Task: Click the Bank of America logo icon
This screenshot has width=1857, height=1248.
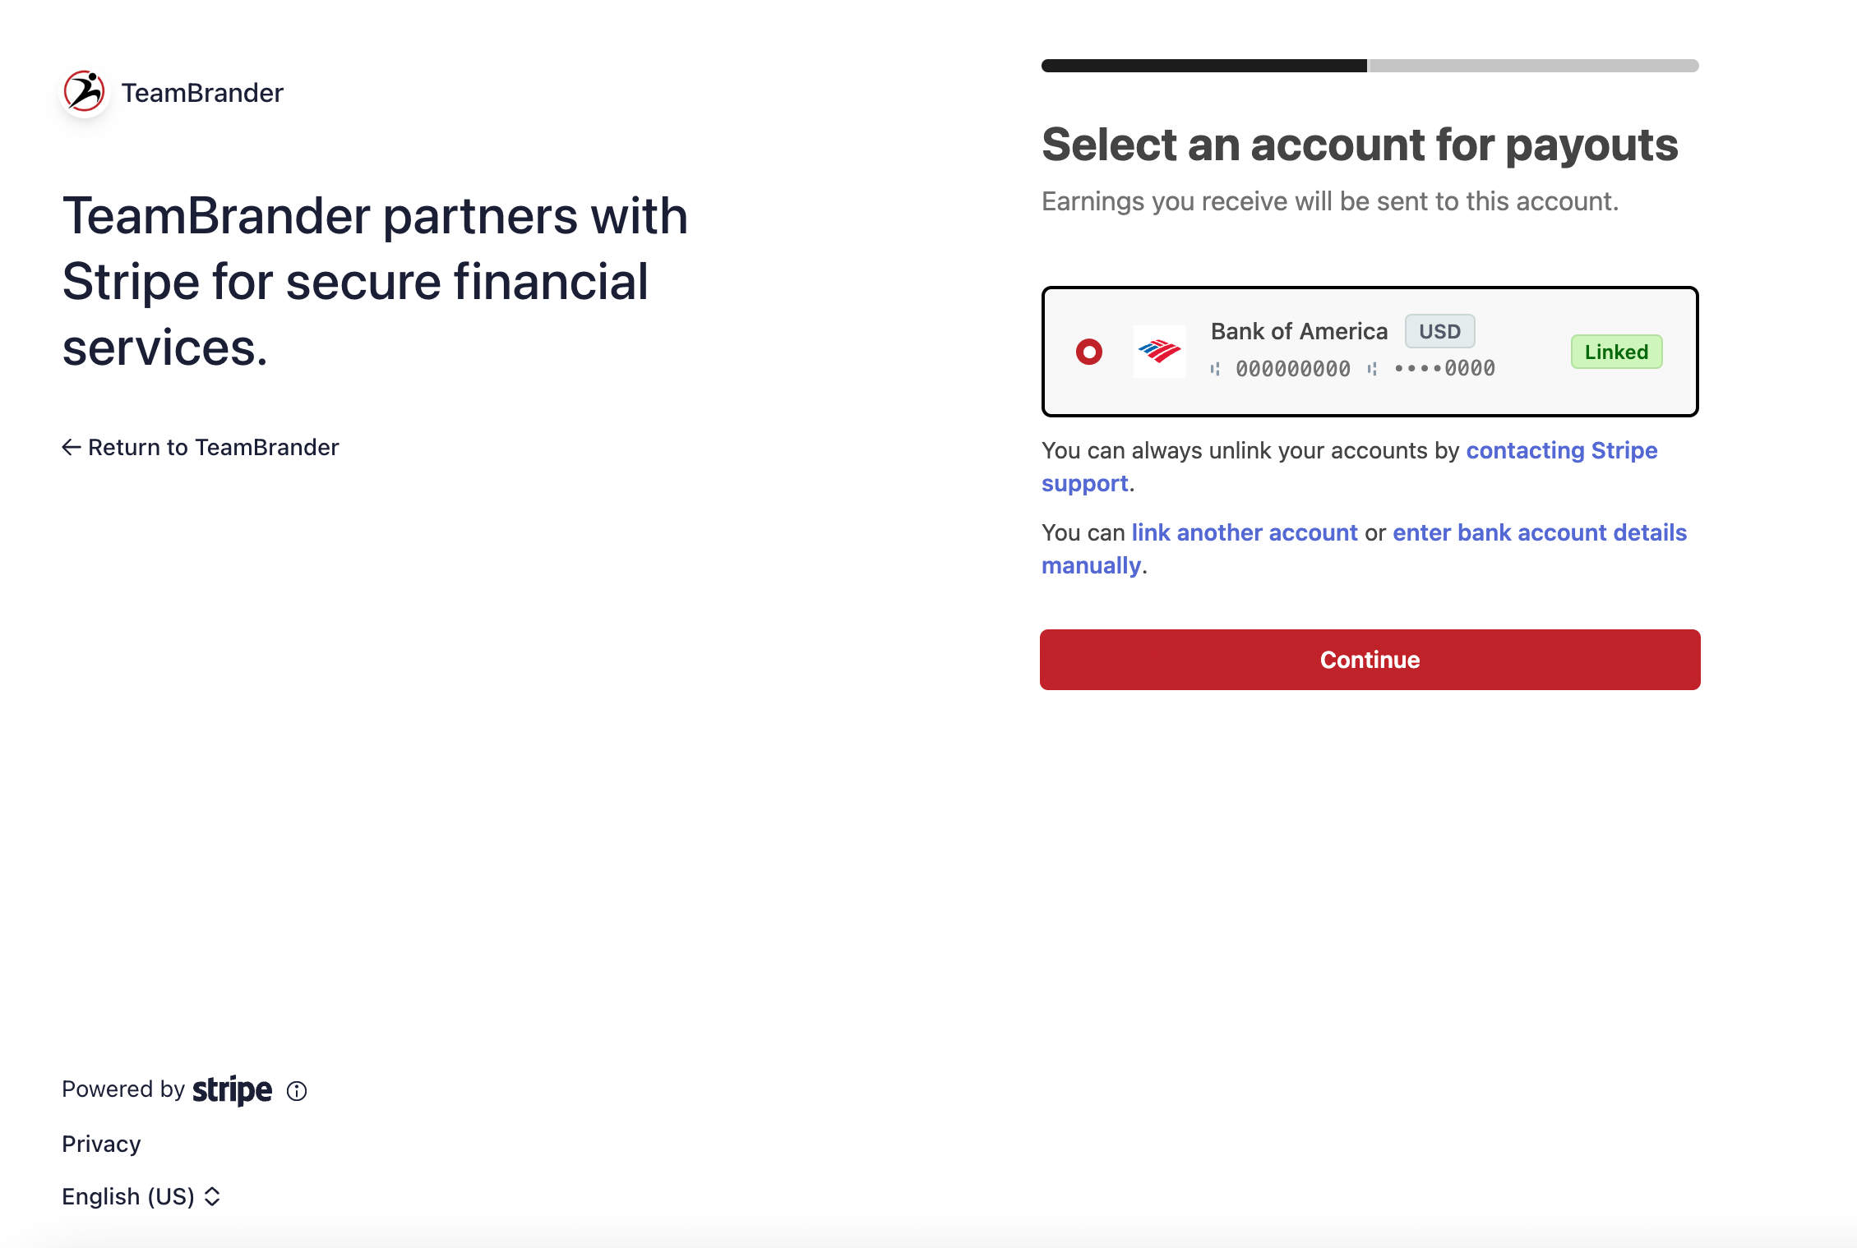Action: pos(1159,352)
